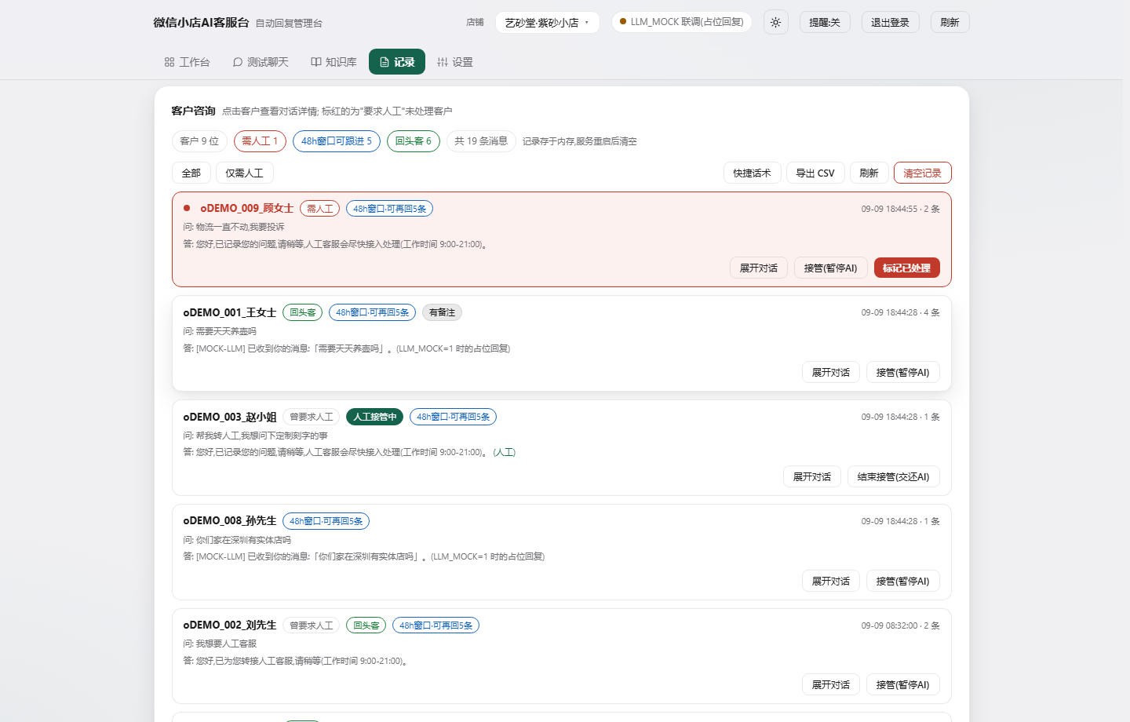The height and width of the screenshot is (722, 1130).
Task: Open customer oDEMO_009_顾女士 name
Action: [246, 208]
